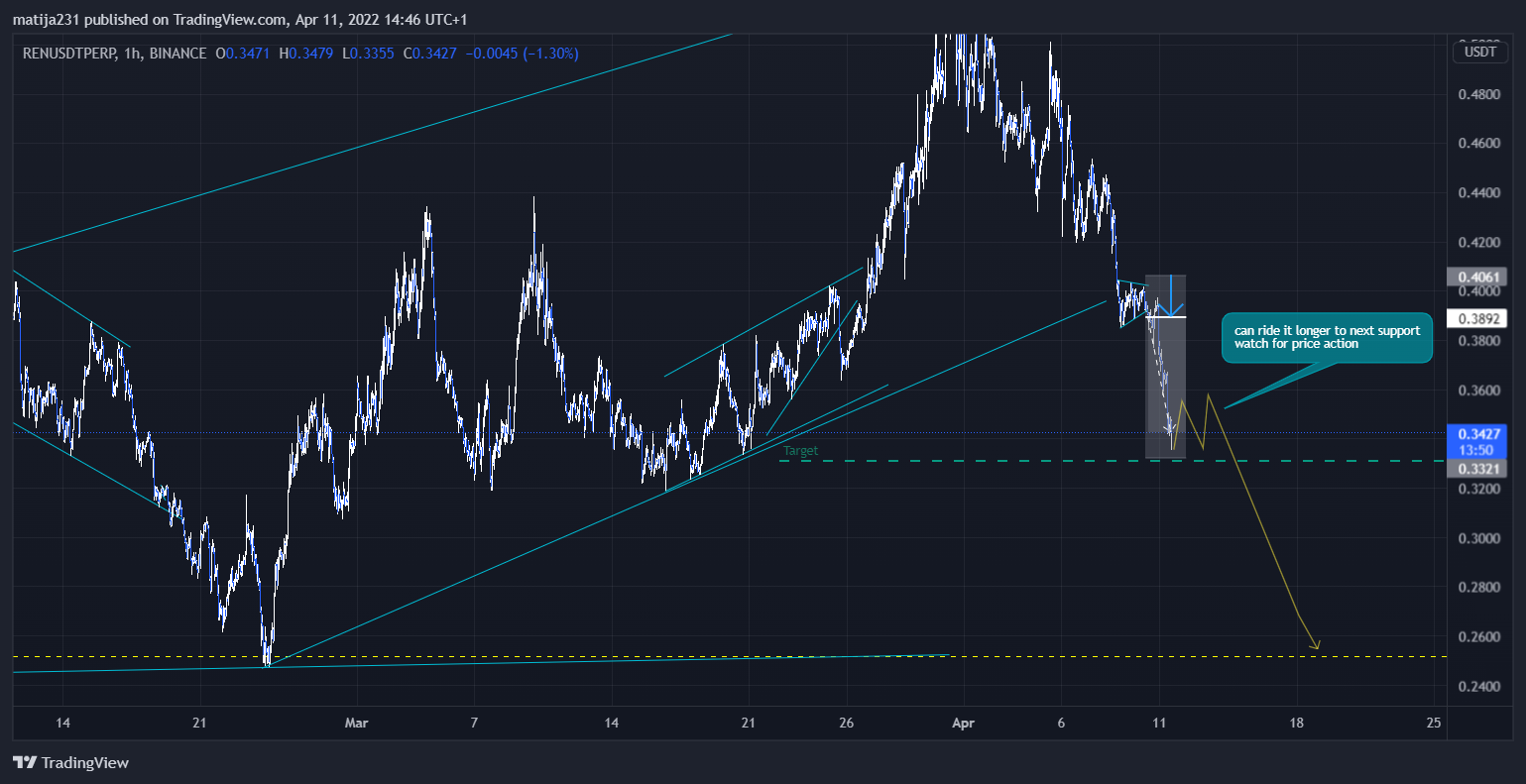Click the Mar label on the time axis
1526x784 pixels.
click(356, 724)
